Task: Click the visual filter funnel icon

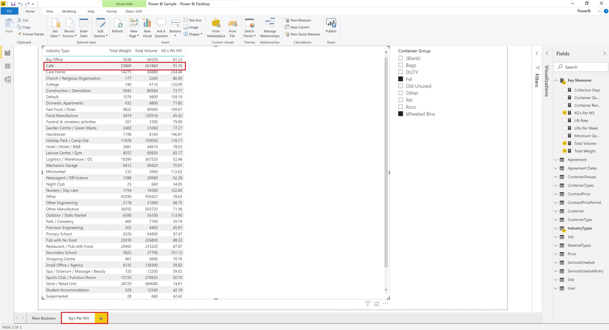Action: pyautogui.click(x=368, y=304)
